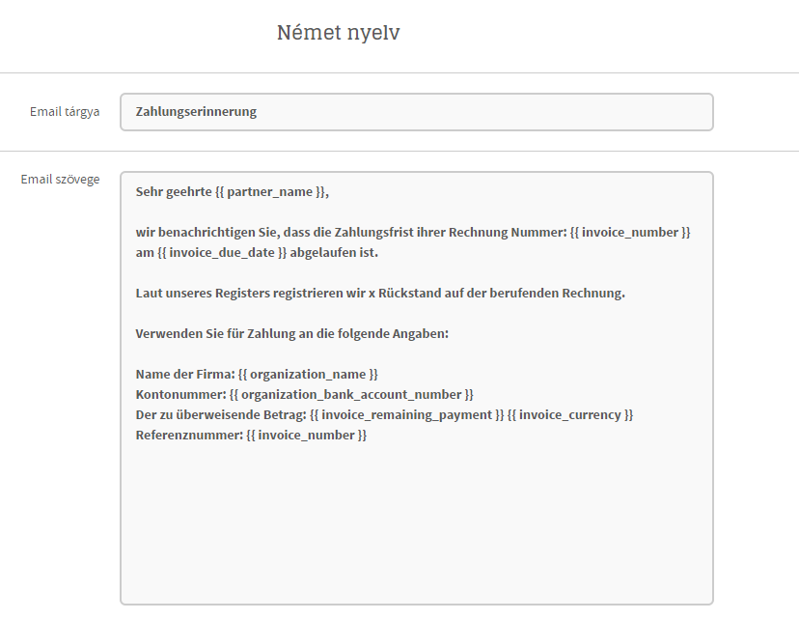This screenshot has width=799, height=620.
Task: Click the 'Verwenden Sie für Zahlung' line
Action: (x=292, y=334)
